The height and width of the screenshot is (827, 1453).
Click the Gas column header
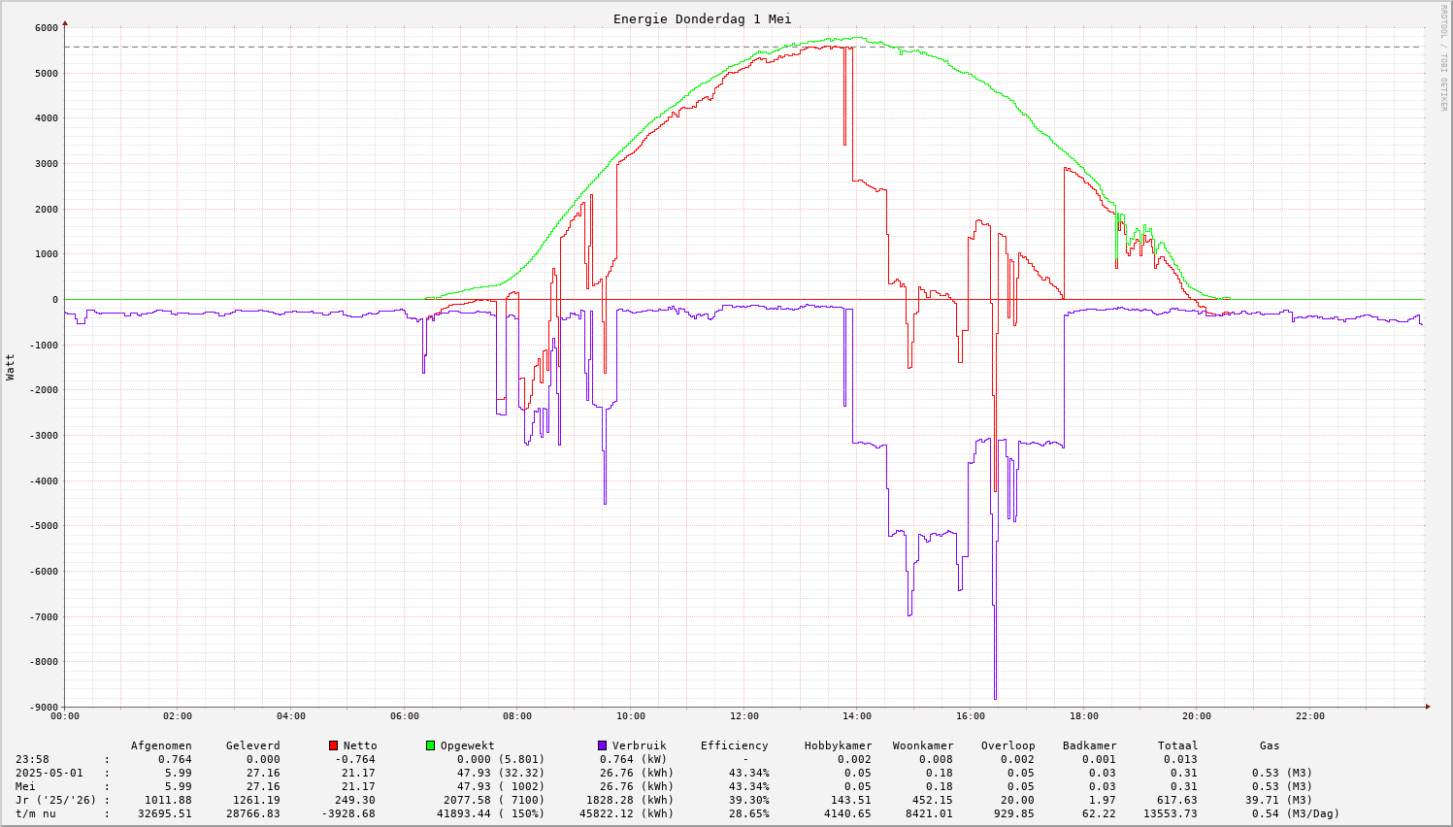(1270, 745)
